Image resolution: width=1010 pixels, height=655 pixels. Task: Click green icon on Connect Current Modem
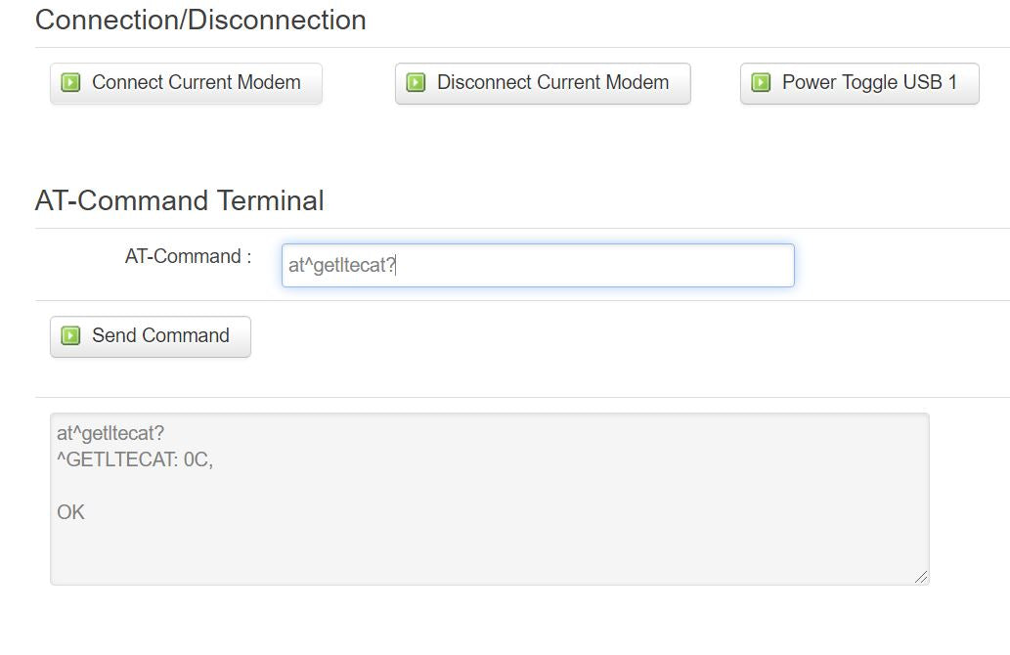tap(70, 82)
